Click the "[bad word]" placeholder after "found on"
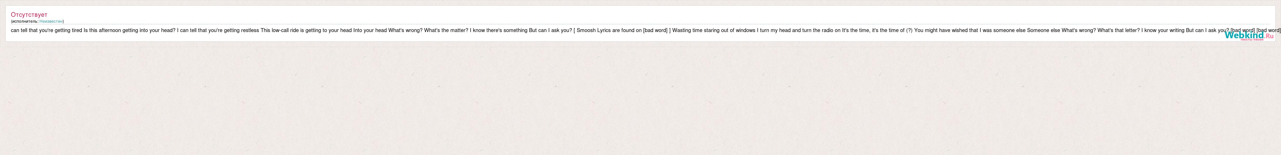This screenshot has width=1281, height=155. [x=655, y=30]
